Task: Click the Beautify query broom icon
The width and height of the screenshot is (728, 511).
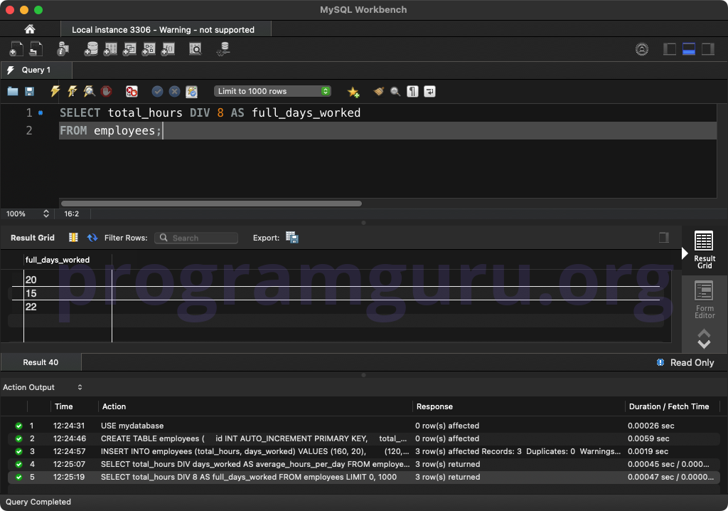Action: [x=379, y=91]
